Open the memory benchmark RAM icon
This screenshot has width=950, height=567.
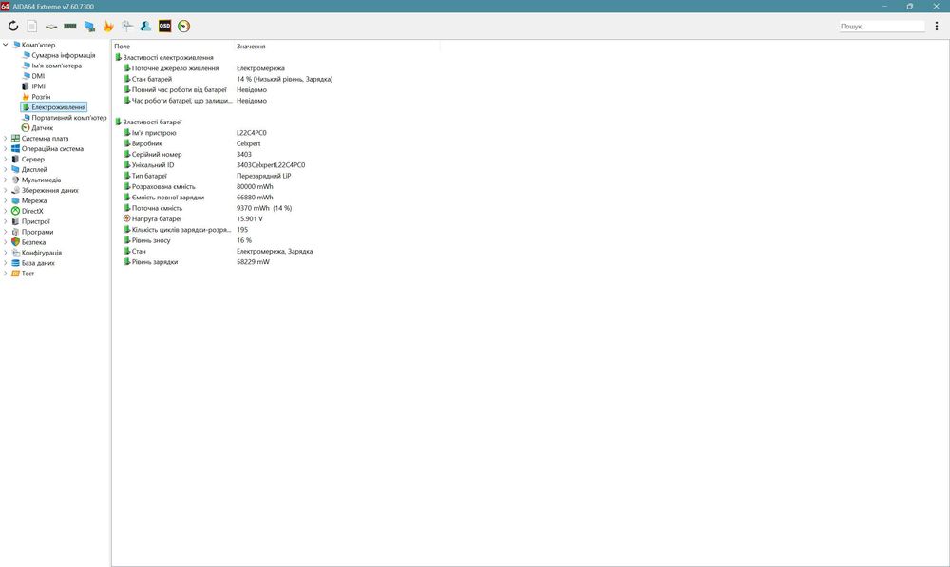tap(70, 26)
